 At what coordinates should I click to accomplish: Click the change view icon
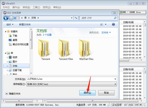[x=102, y=24]
